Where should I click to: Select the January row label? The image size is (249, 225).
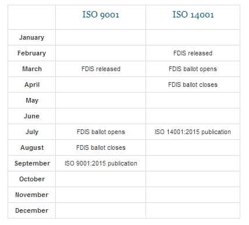tap(31, 37)
